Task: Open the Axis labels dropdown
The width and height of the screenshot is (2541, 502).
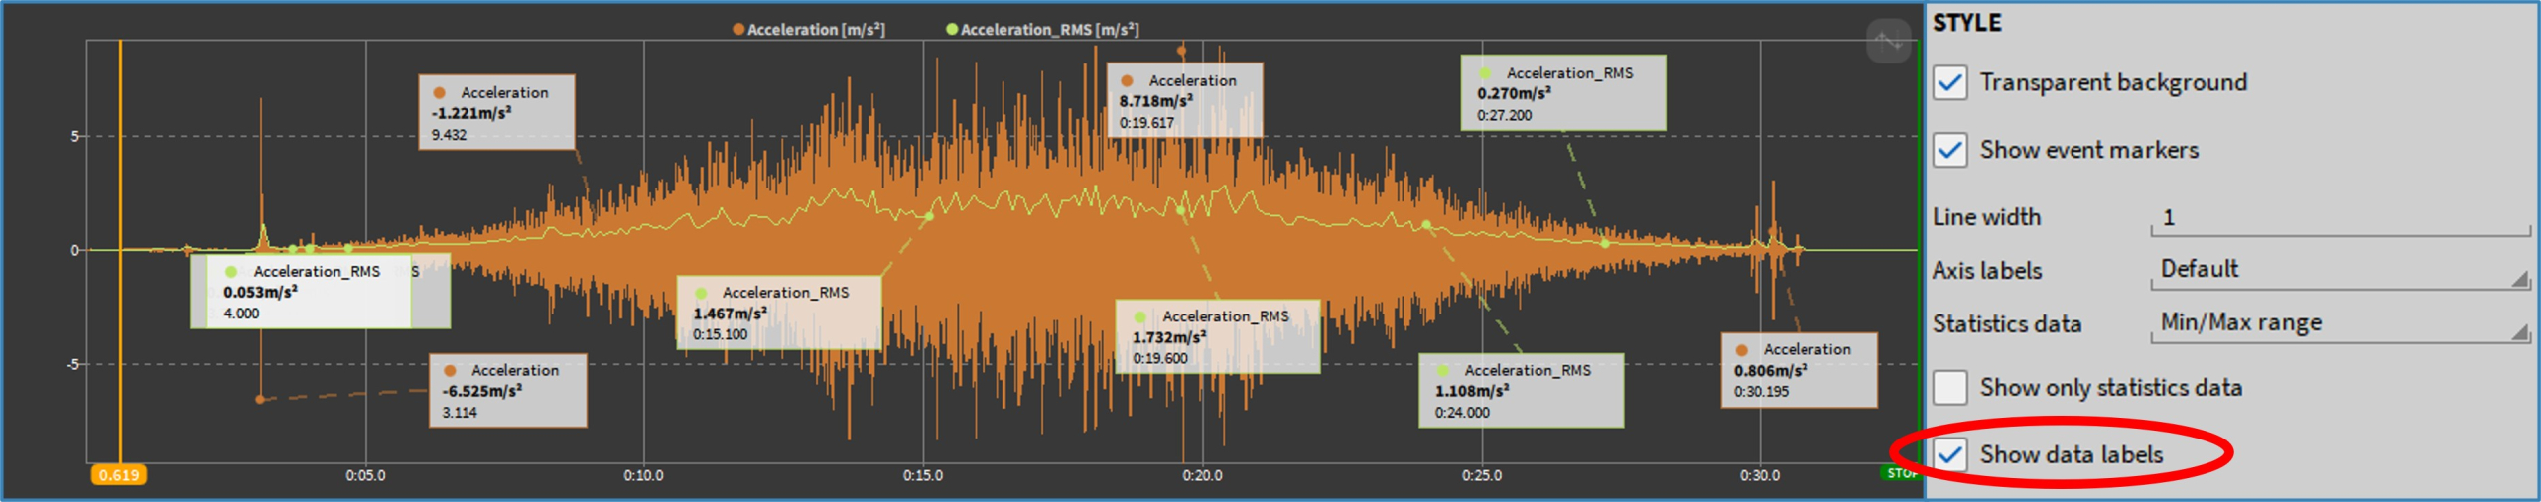Action: 2339,270
